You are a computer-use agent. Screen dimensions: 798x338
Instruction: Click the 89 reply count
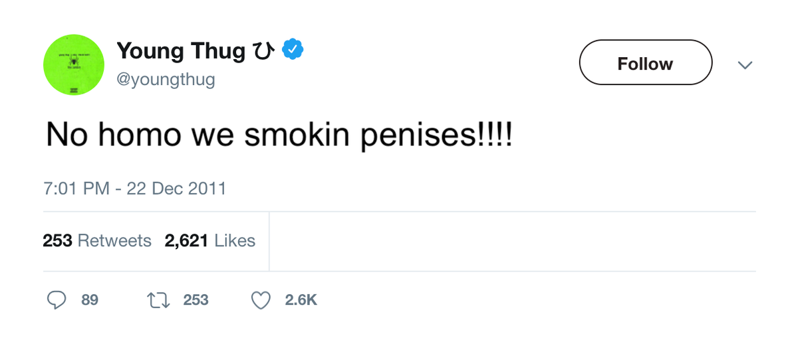click(x=90, y=300)
